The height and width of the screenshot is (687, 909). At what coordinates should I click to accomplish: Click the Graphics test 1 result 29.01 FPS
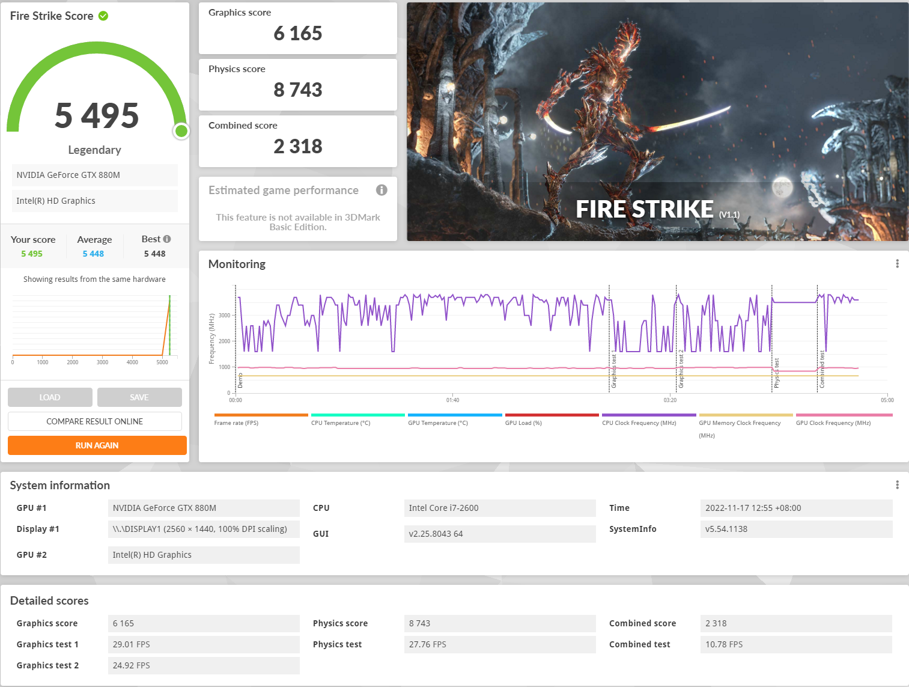[204, 644]
